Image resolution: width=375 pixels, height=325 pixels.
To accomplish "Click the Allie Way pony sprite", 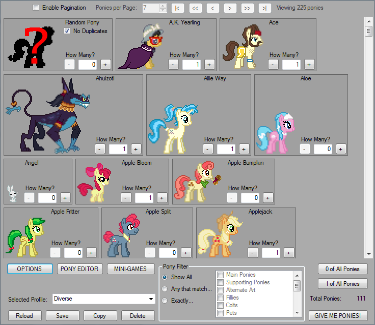I will pyautogui.click(x=173, y=129).
